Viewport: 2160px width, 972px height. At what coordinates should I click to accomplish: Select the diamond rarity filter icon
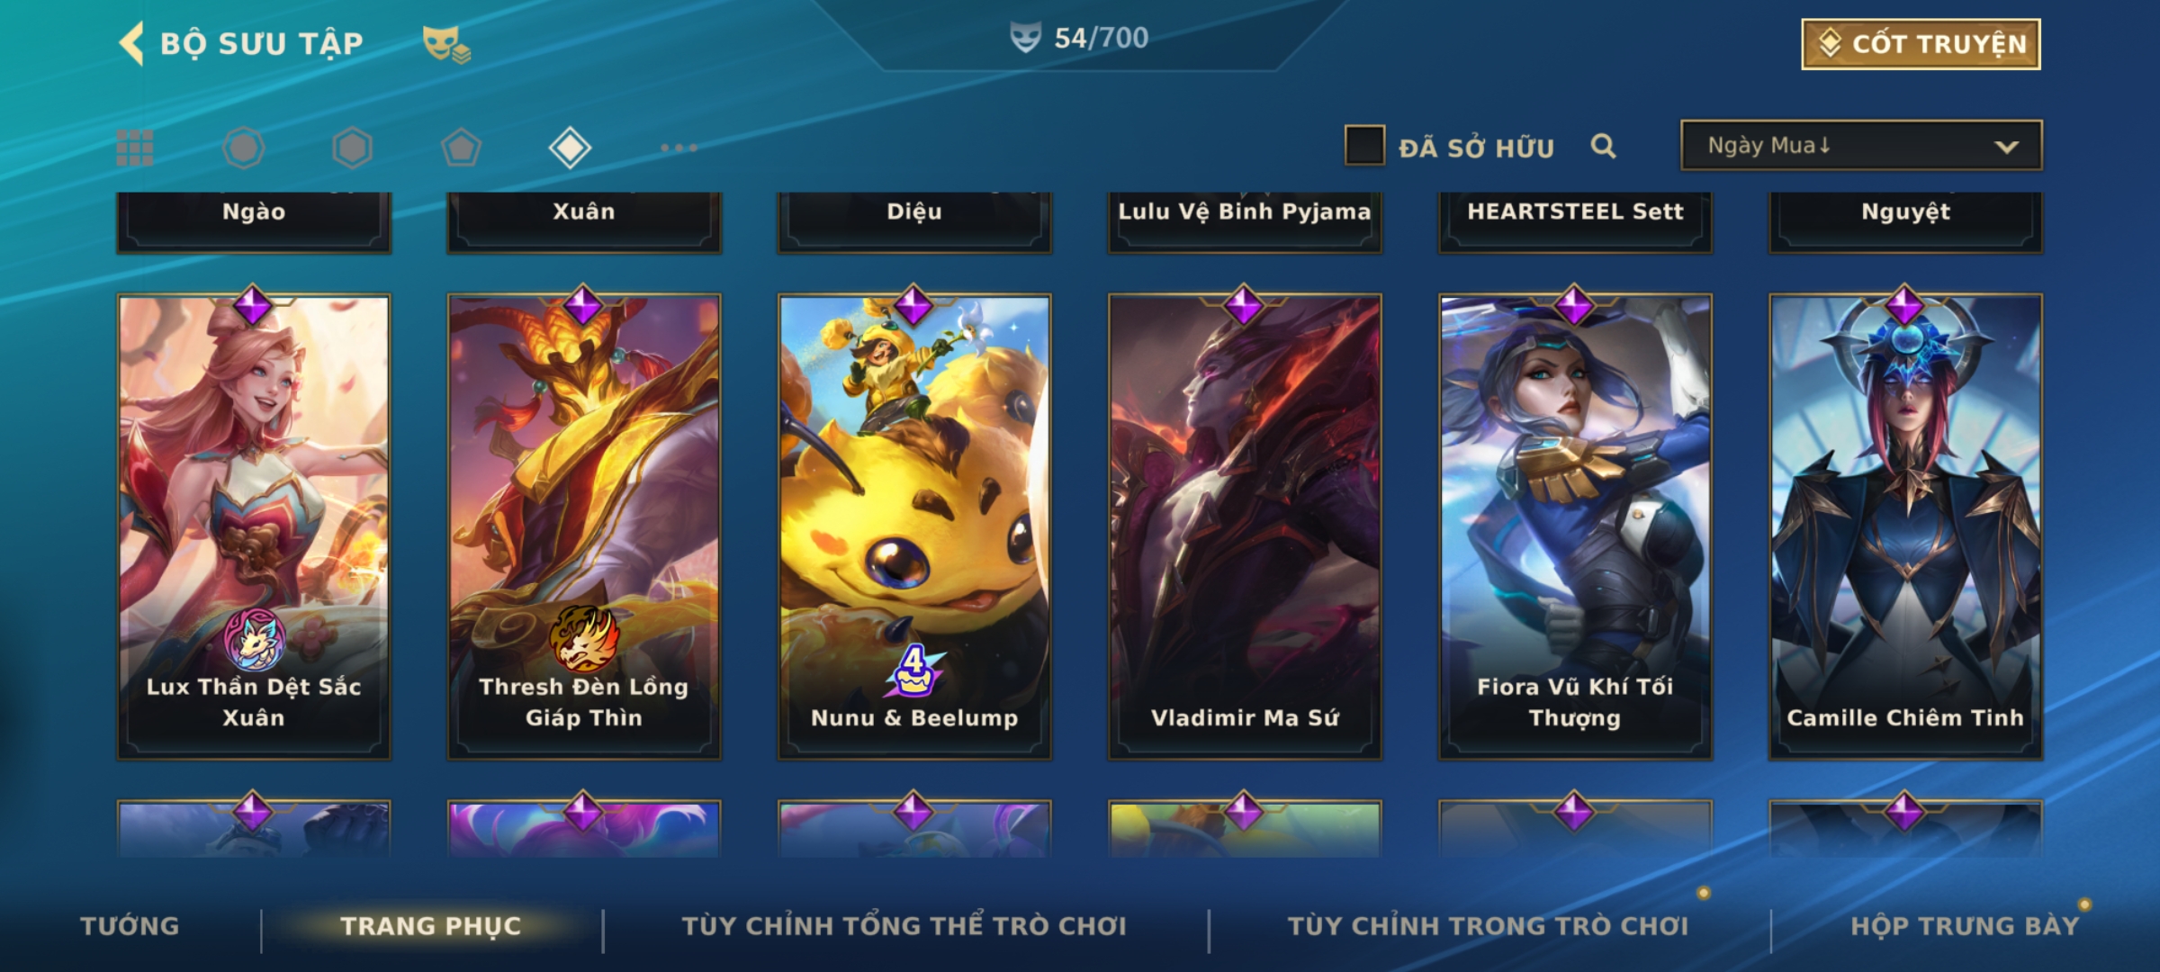pos(570,148)
